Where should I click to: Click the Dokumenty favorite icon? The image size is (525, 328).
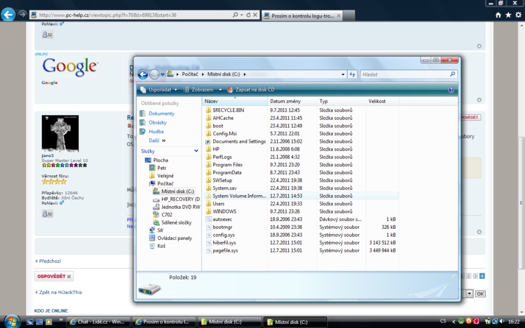143,113
